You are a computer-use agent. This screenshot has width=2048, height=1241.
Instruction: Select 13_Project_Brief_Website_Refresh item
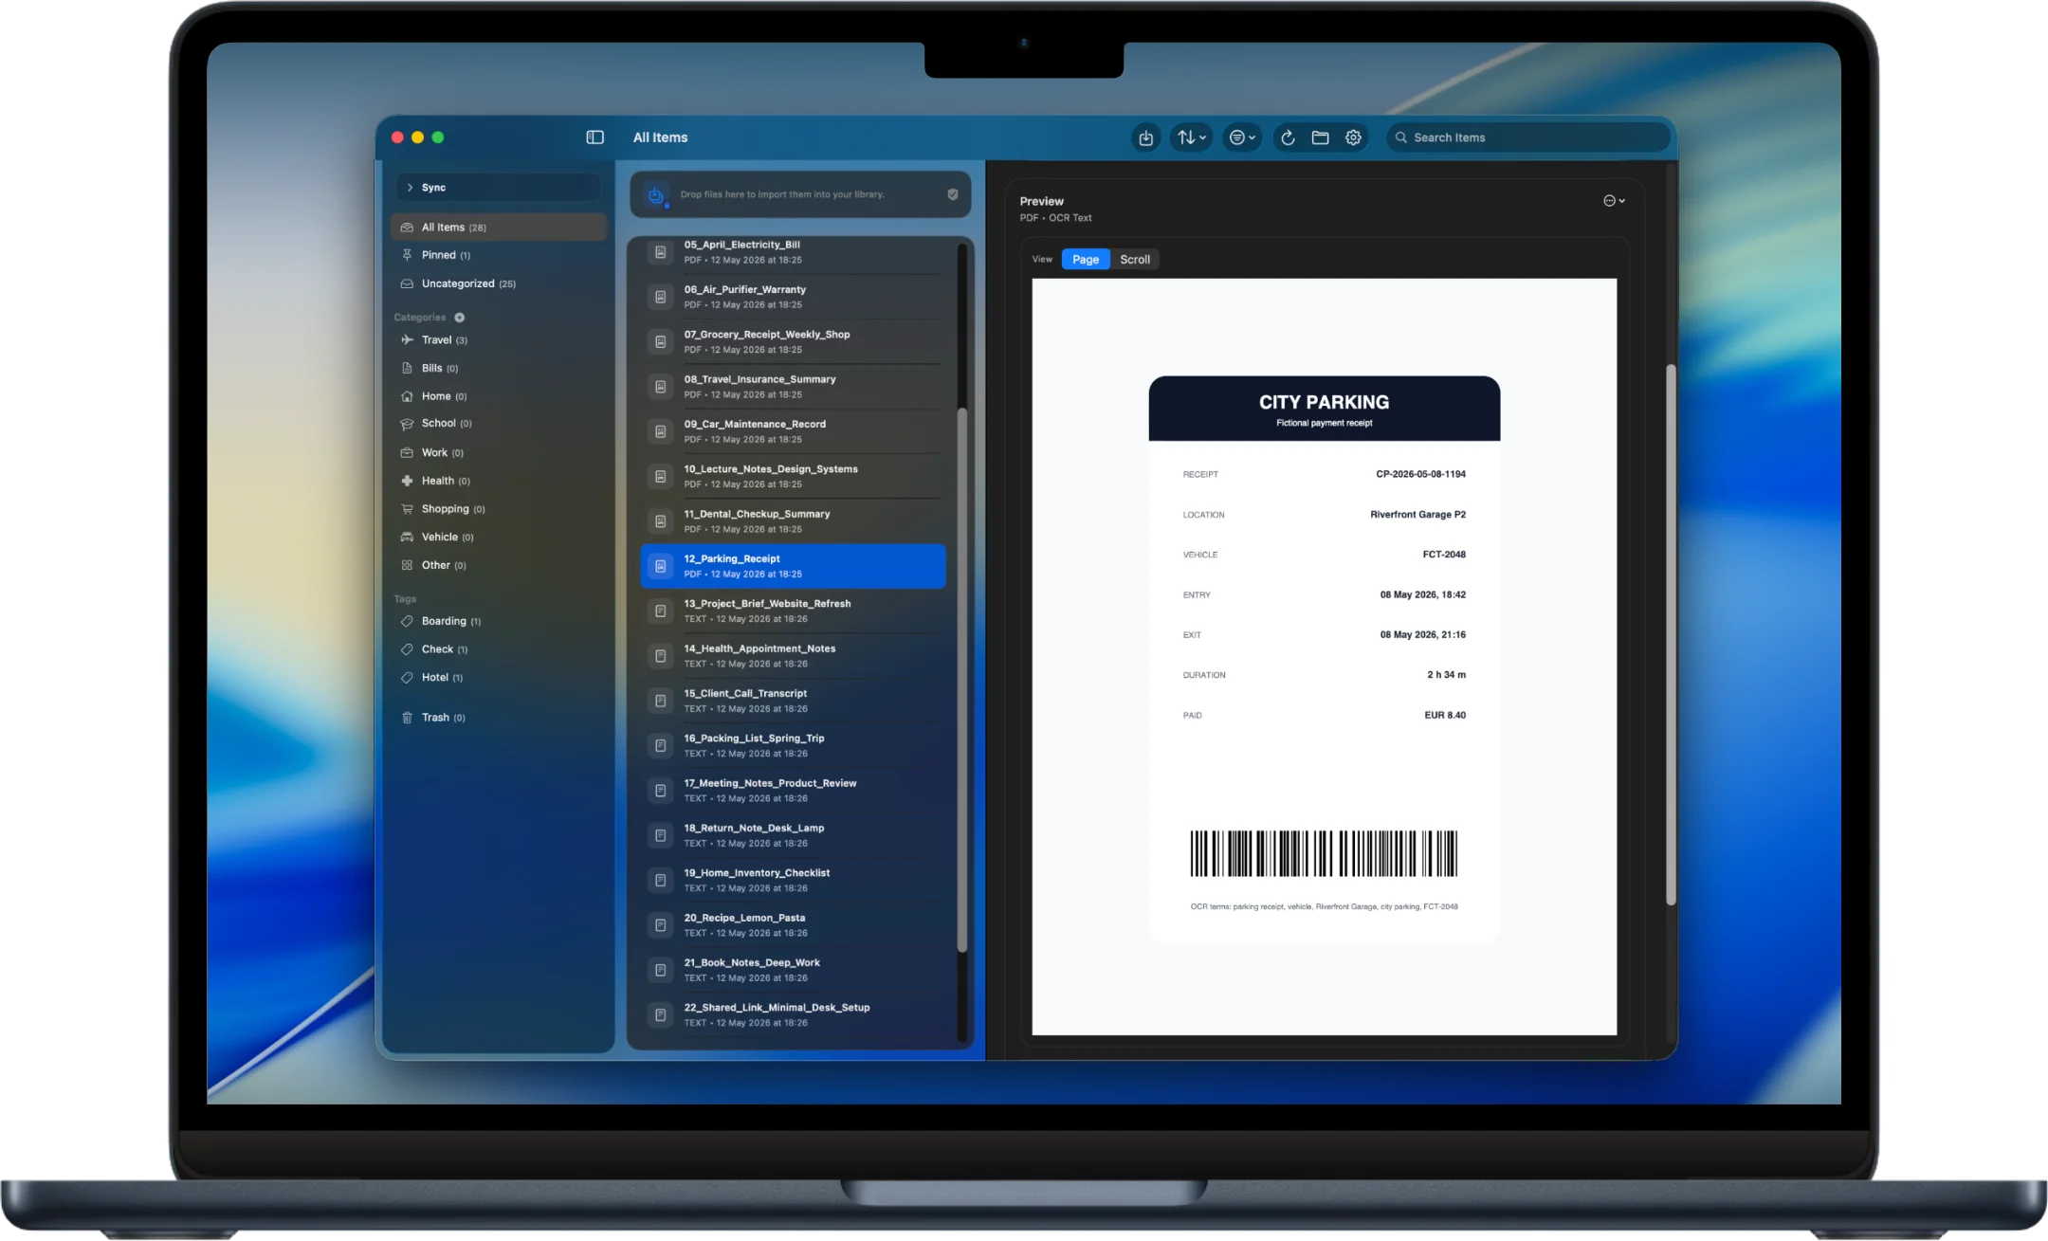click(x=793, y=611)
